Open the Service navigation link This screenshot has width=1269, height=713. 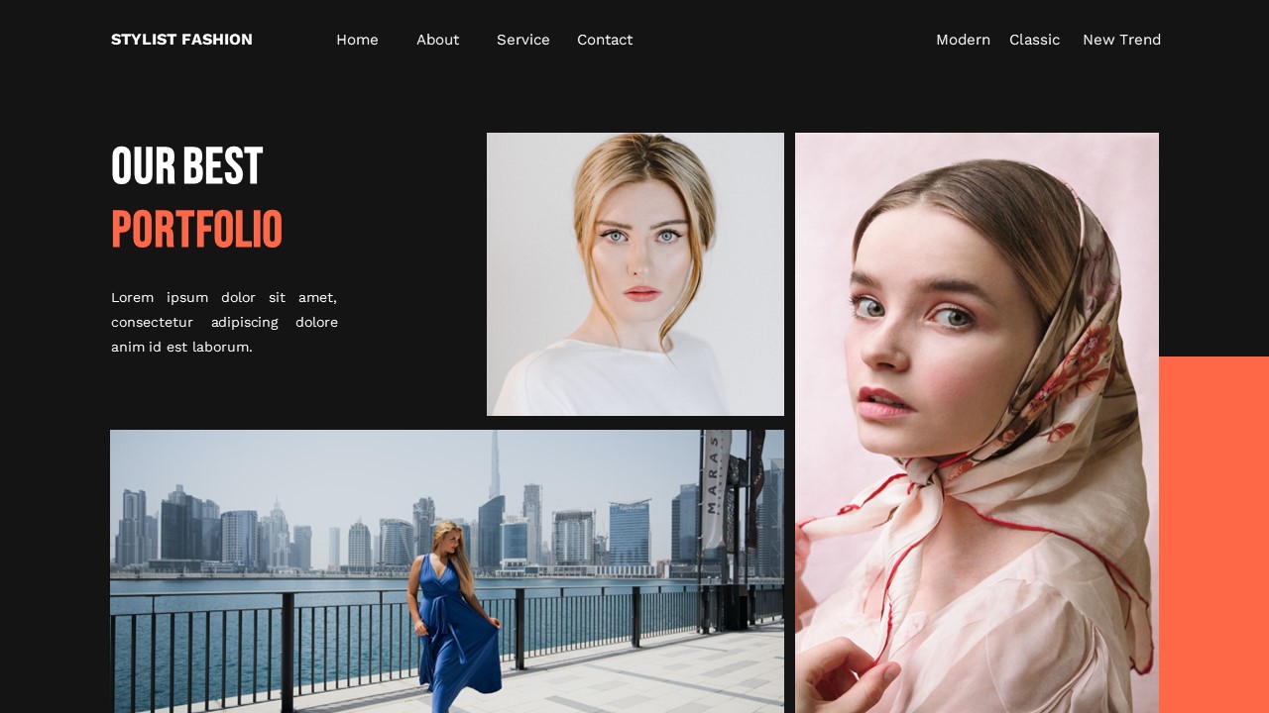pyautogui.click(x=522, y=40)
